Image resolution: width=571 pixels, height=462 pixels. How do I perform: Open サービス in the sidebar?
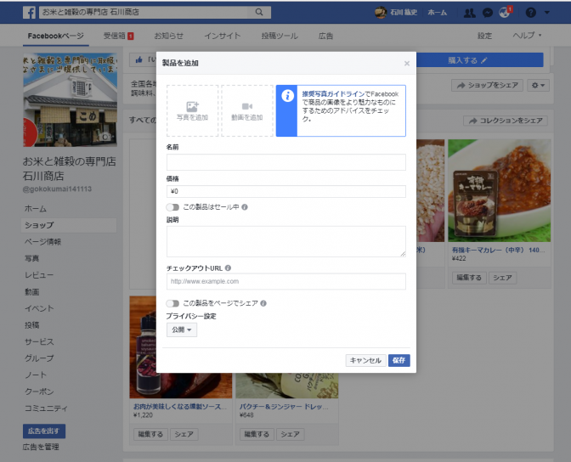pos(39,341)
